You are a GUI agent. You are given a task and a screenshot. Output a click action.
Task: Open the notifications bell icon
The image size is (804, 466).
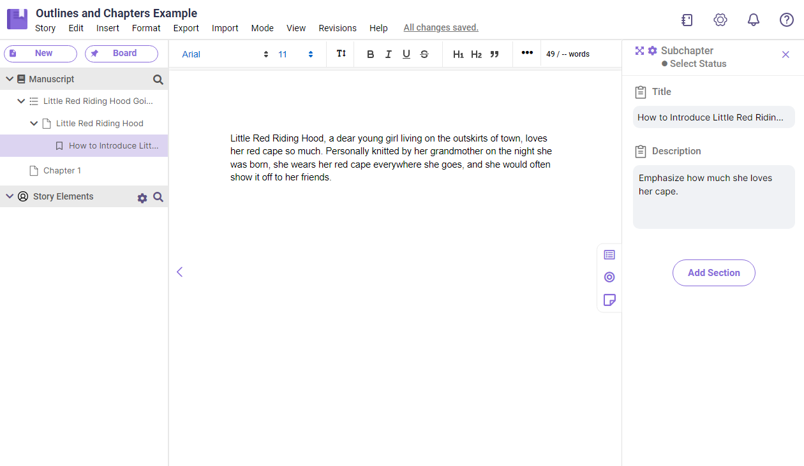click(x=754, y=20)
